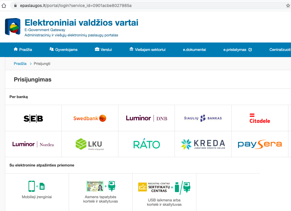Image resolution: width=291 pixels, height=211 pixels.
Task: Click the Elektroniniai valdžios vartai logo emblem
Action: tap(13, 26)
